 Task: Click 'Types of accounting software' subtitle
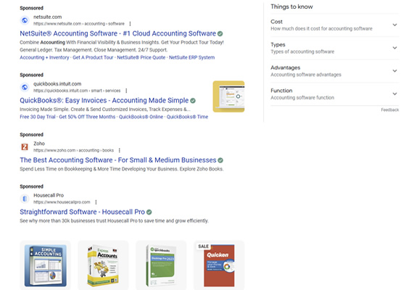[302, 51]
